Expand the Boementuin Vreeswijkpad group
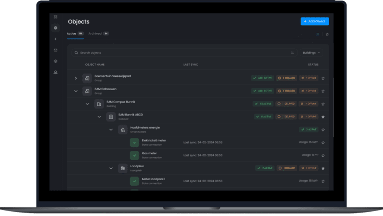Screen dimensions: 383x216 point(76,78)
